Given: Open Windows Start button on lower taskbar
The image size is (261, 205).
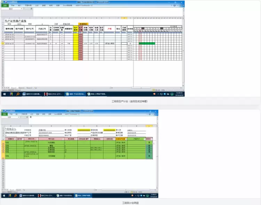Looking at the screenshot, I should [x=4, y=196].
